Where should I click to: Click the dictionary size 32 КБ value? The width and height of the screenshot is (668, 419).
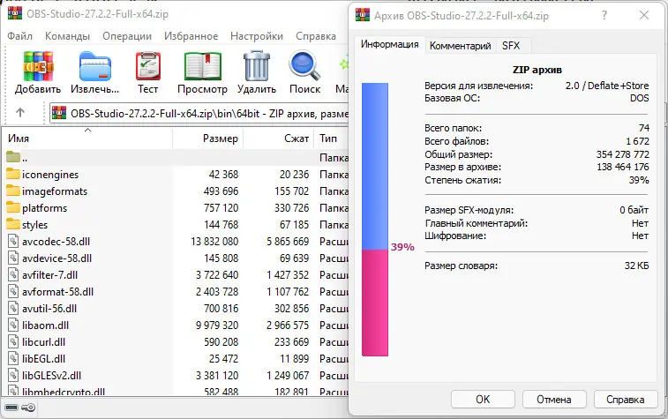(x=636, y=266)
